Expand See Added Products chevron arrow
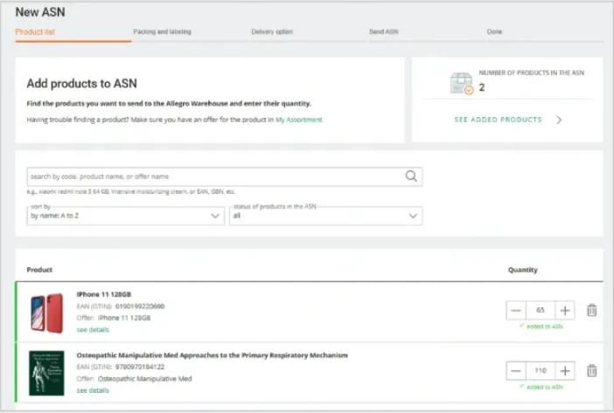The image size is (614, 413). click(559, 120)
